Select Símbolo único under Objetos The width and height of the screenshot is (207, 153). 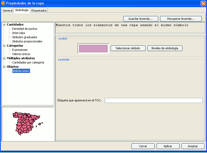(21, 71)
